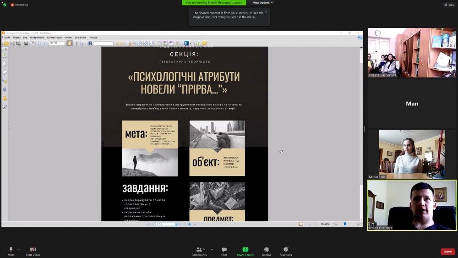The width and height of the screenshot is (458, 258).
Task: Open the SharePoint menu
Action: (x=80, y=38)
